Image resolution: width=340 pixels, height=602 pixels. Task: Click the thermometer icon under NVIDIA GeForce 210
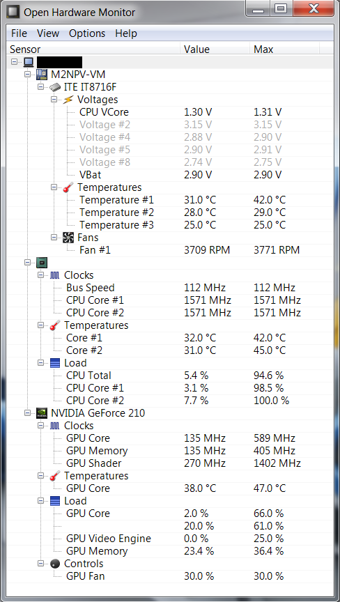[55, 476]
